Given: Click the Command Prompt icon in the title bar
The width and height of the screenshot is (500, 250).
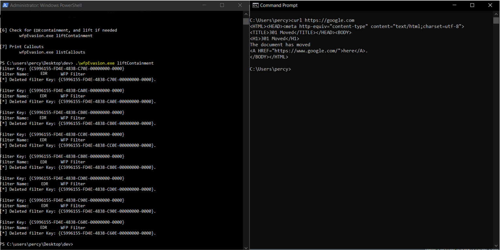Looking at the screenshot, I should point(256,5).
